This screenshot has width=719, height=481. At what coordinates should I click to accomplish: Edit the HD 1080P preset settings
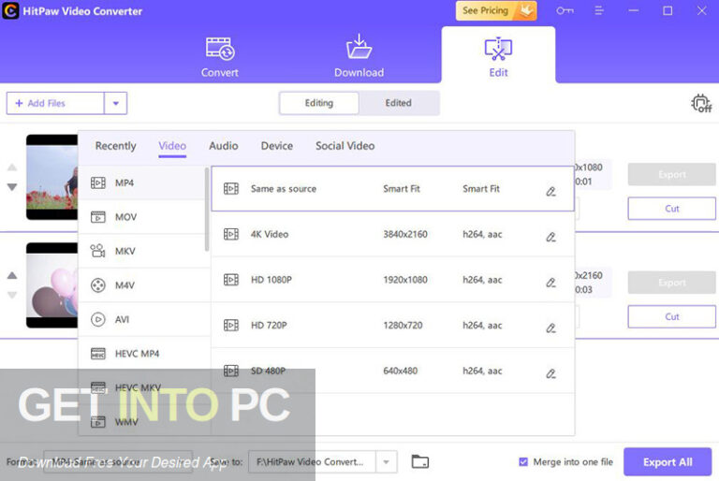(x=550, y=283)
